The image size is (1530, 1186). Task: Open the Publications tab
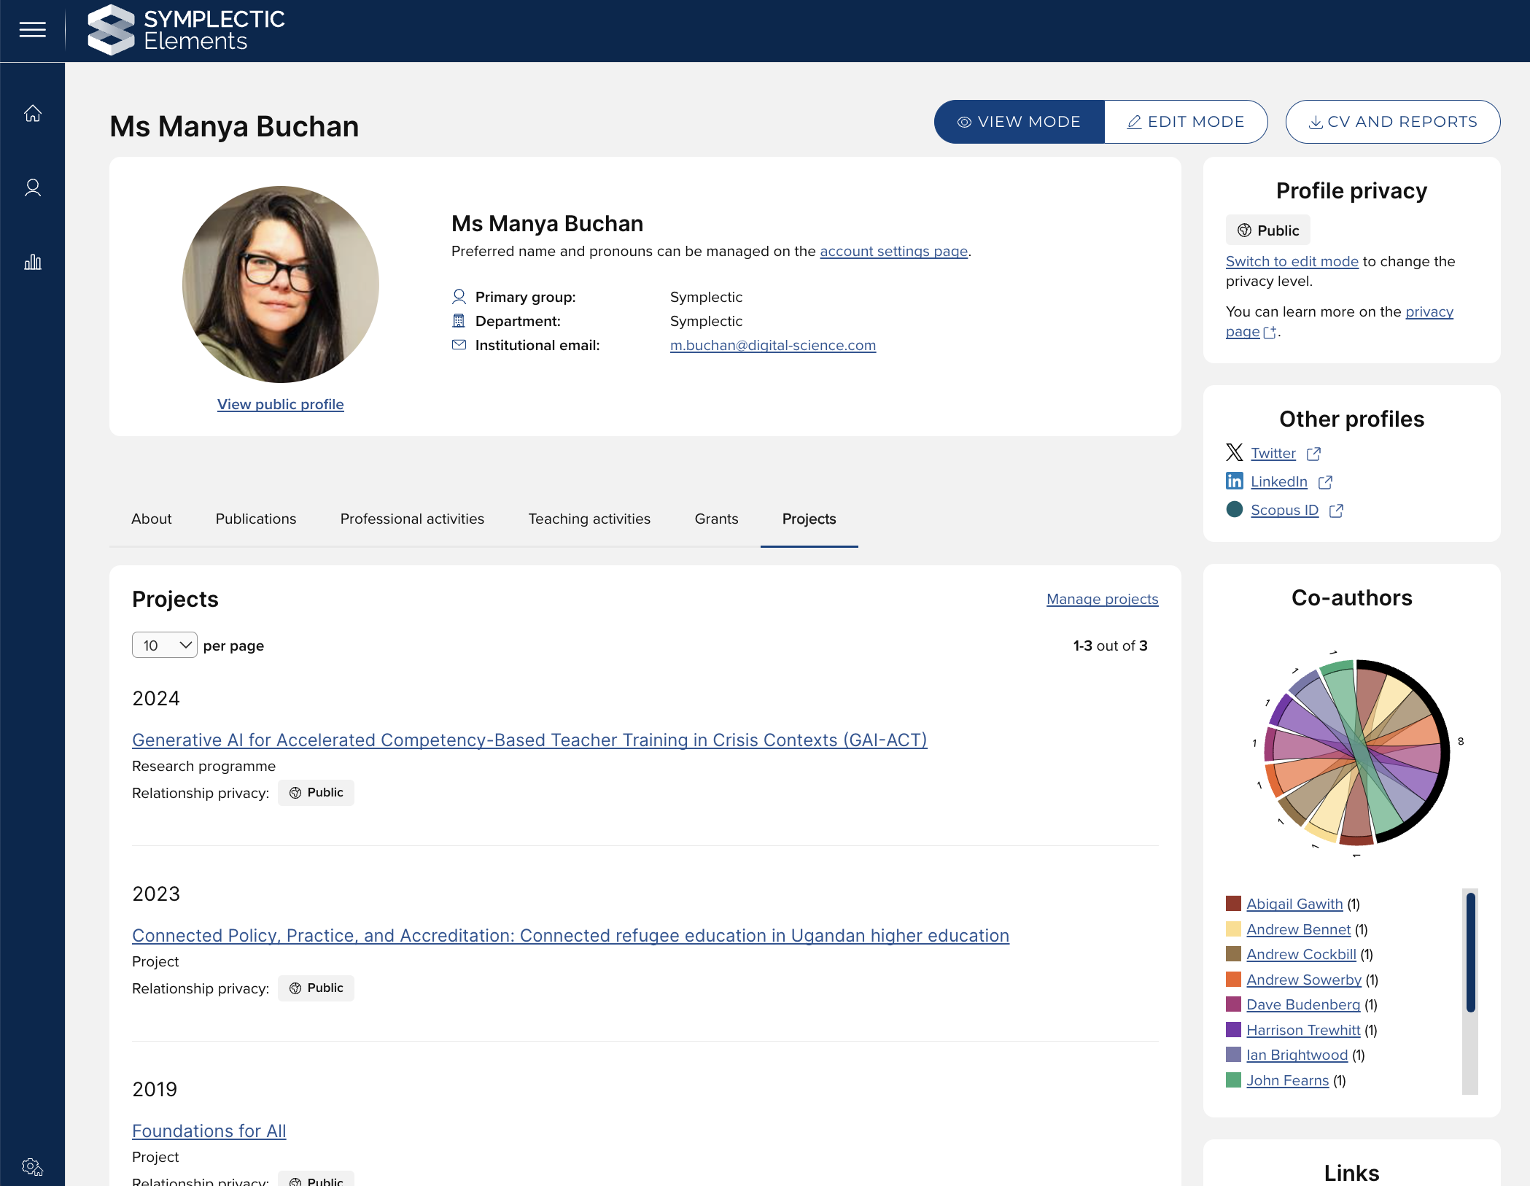click(256, 519)
